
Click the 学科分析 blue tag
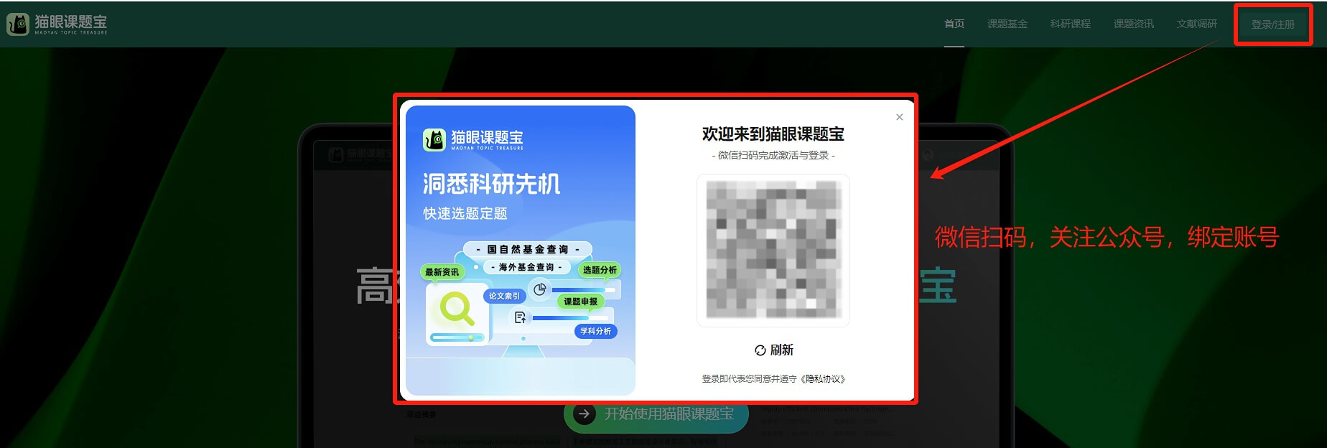[x=595, y=331]
